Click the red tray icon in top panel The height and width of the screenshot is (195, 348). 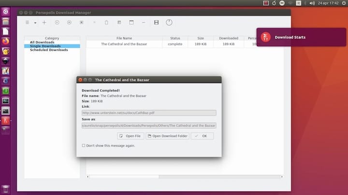266,3
